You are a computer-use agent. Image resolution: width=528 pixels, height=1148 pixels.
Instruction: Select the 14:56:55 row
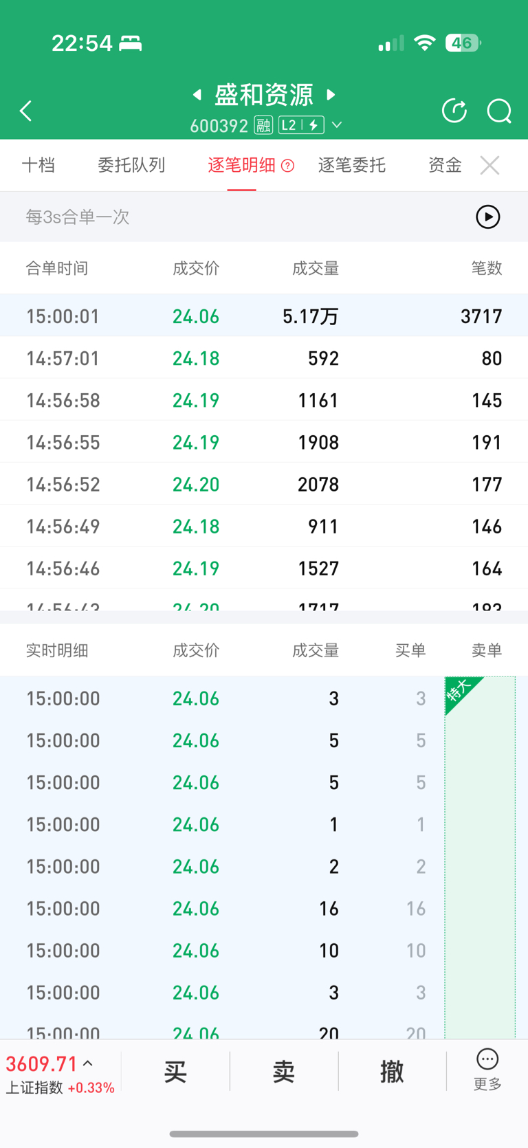[x=264, y=442]
